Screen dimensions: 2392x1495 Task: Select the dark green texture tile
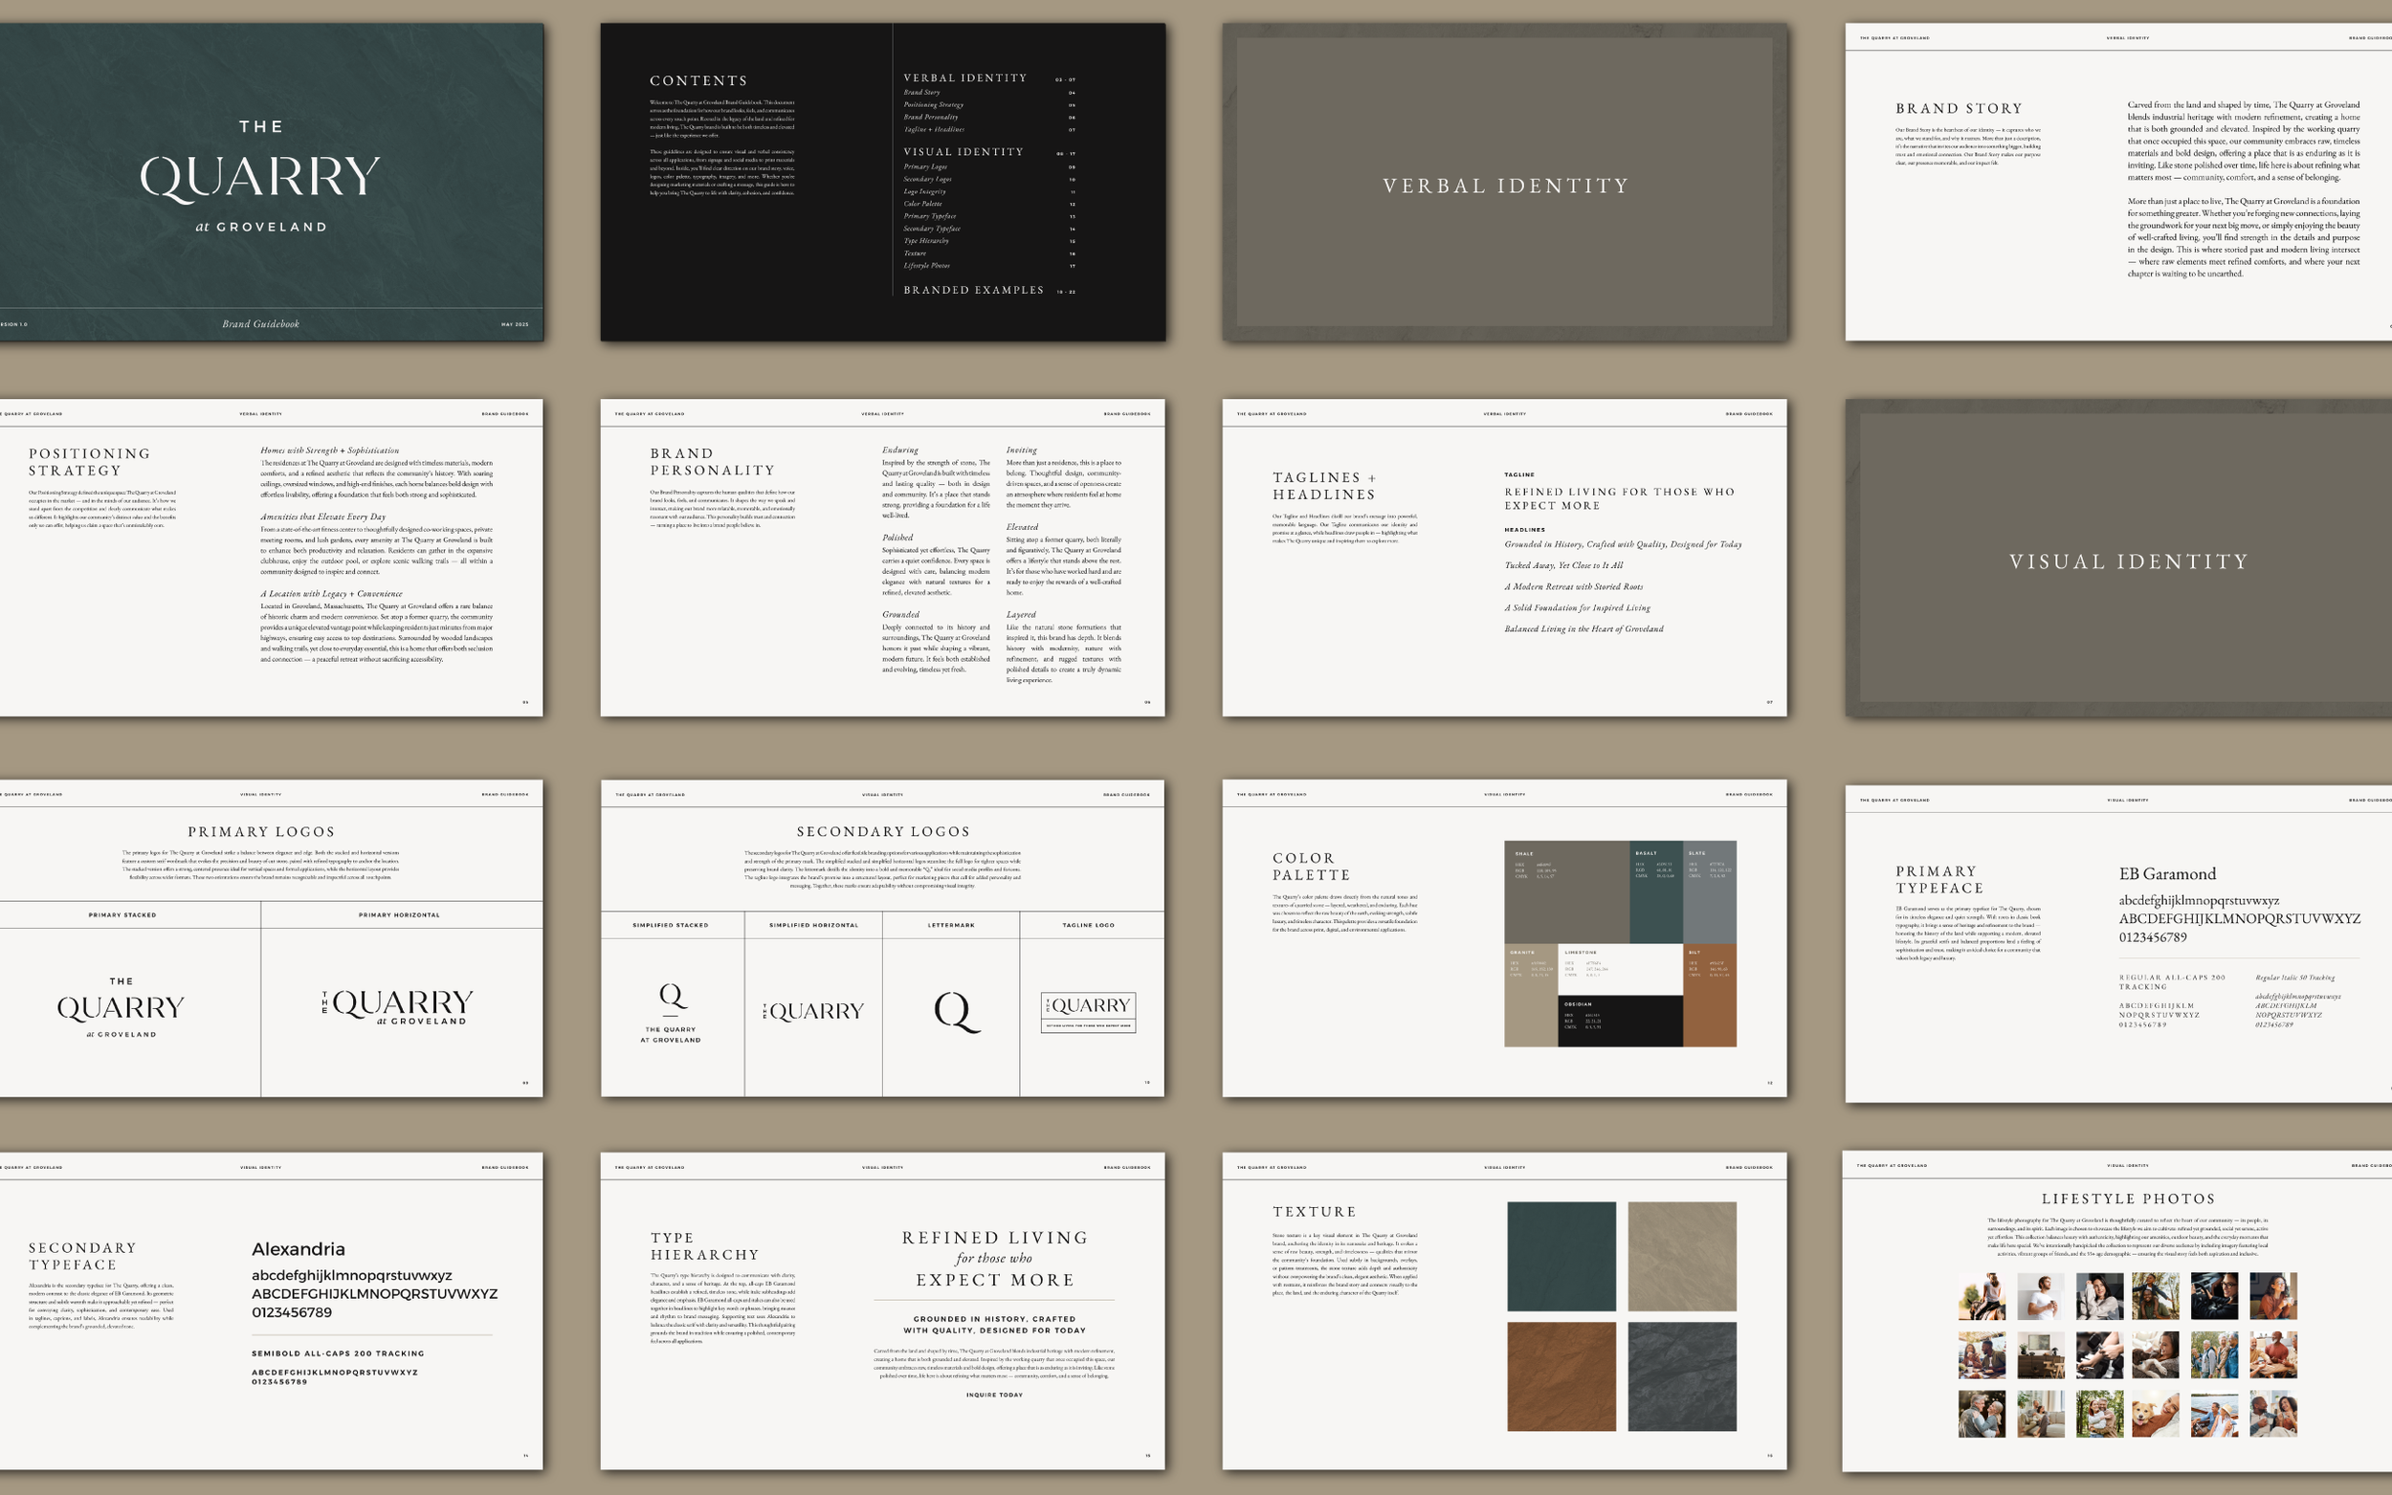(x=1561, y=1257)
